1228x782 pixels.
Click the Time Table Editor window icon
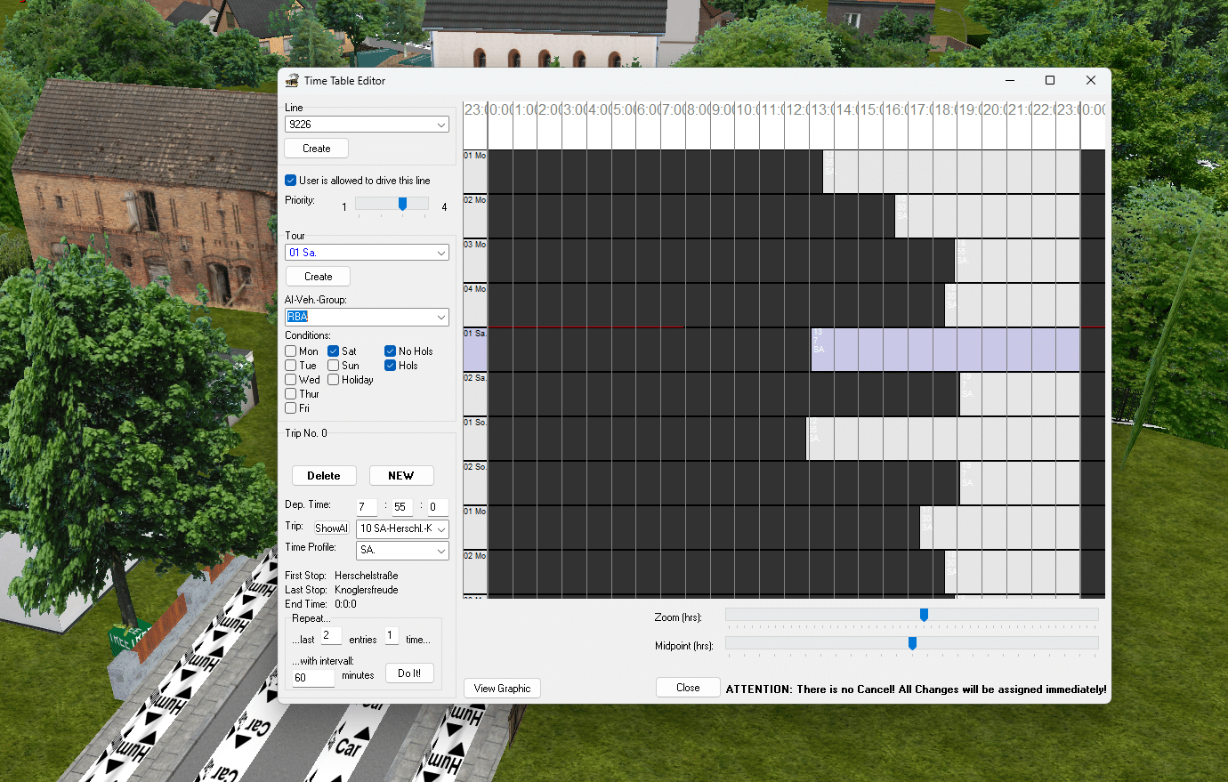[292, 81]
